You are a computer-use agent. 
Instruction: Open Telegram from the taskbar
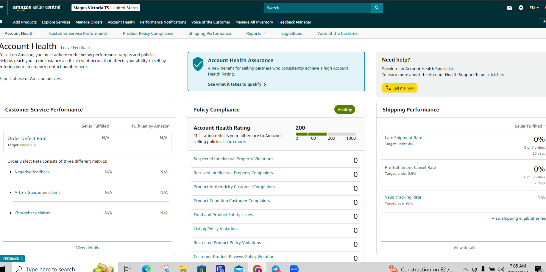(276, 269)
